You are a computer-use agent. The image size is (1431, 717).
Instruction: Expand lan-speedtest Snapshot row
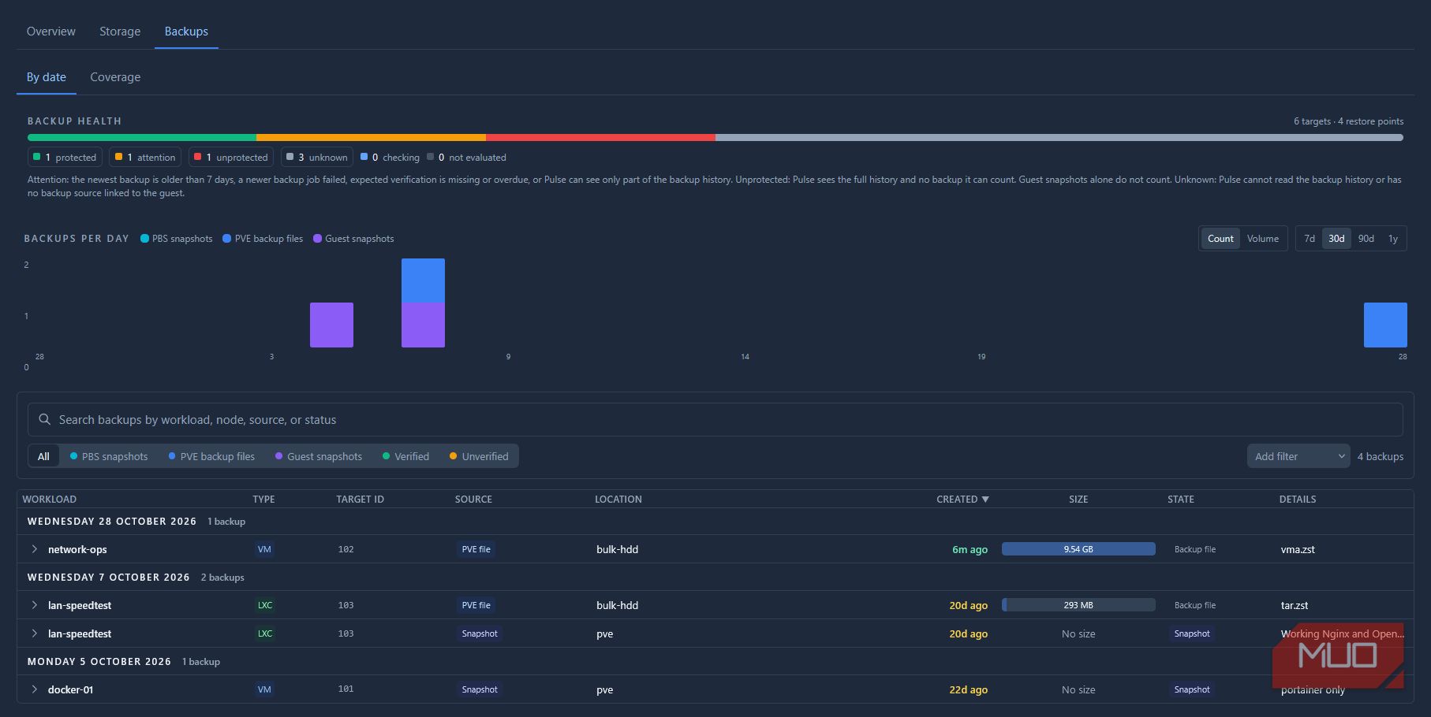point(35,633)
